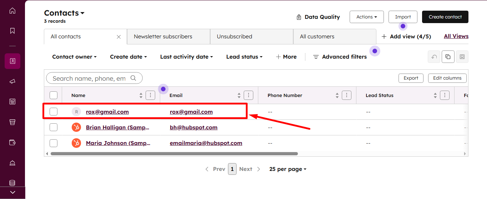The width and height of the screenshot is (487, 199).
Task: Click the Create contact button
Action: [x=445, y=17]
